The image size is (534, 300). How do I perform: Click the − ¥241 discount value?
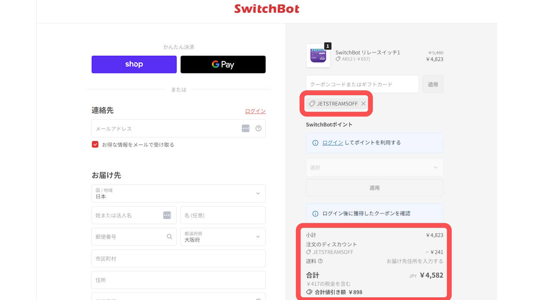(434, 252)
